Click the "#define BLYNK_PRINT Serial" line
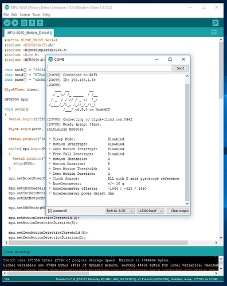This screenshot has width=227, height=286. (x=31, y=40)
